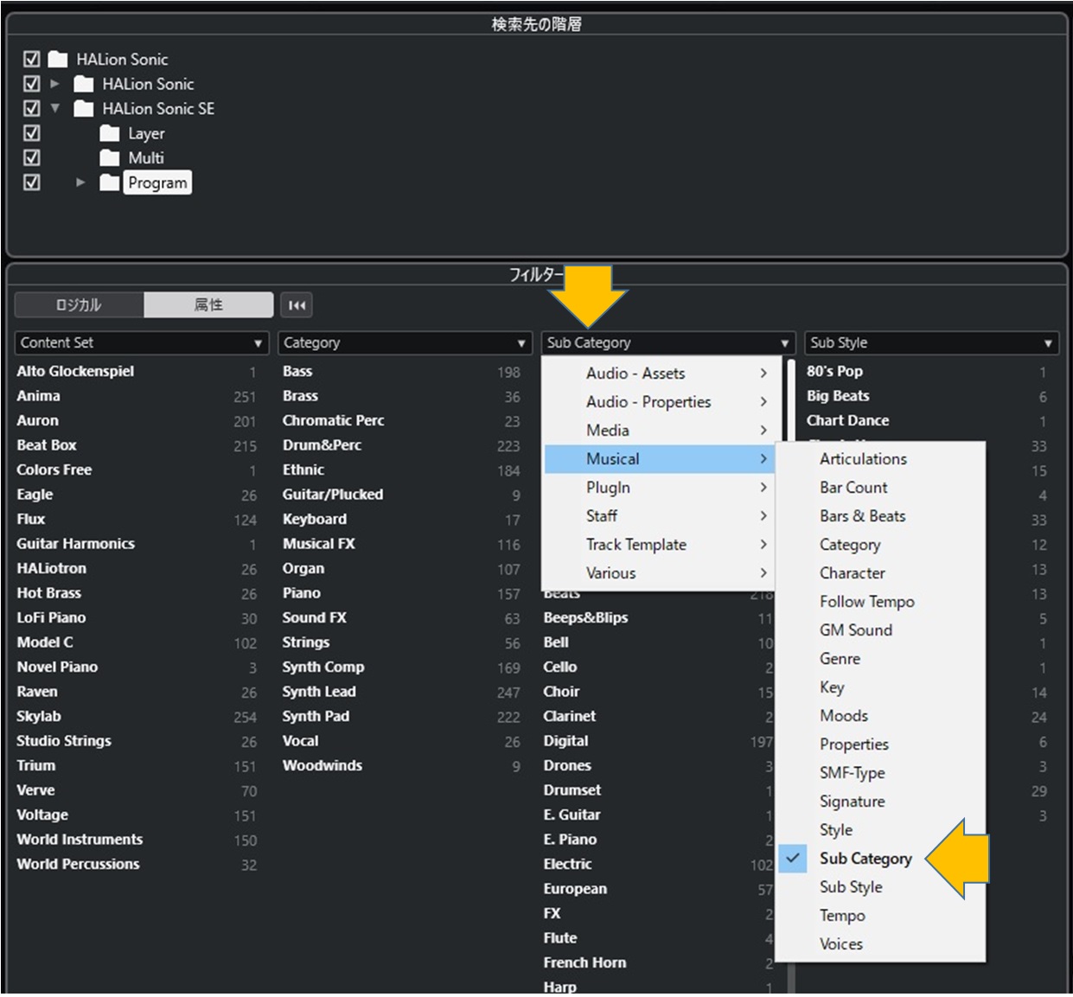Open the Various submenu
The width and height of the screenshot is (1073, 997).
pyautogui.click(x=659, y=573)
